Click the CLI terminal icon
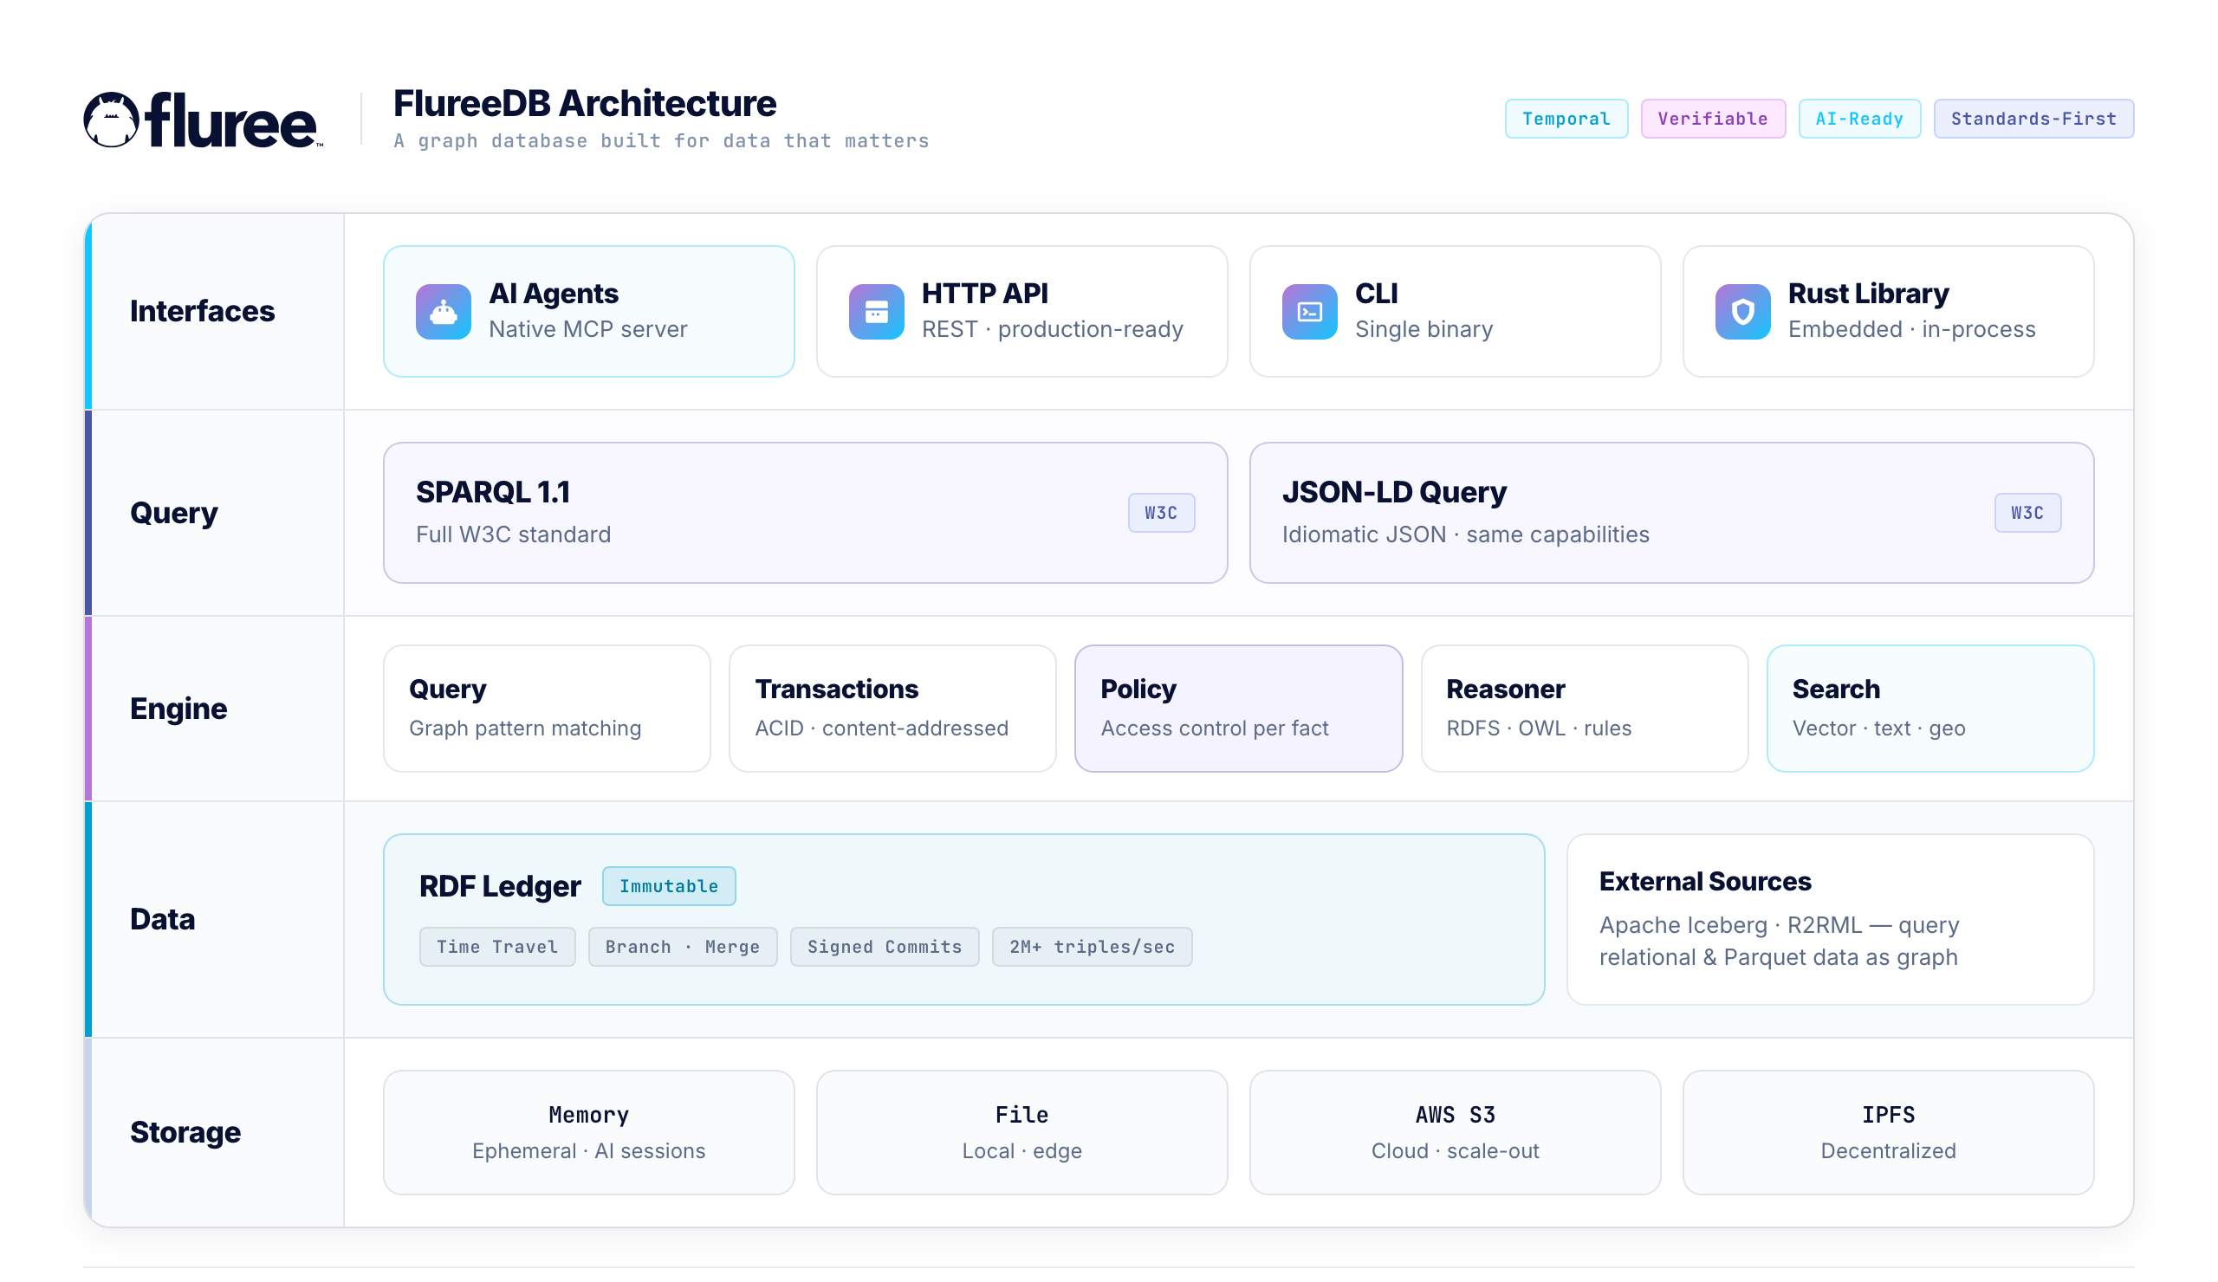Image resolution: width=2218 pixels, height=1282 pixels. tap(1310, 312)
